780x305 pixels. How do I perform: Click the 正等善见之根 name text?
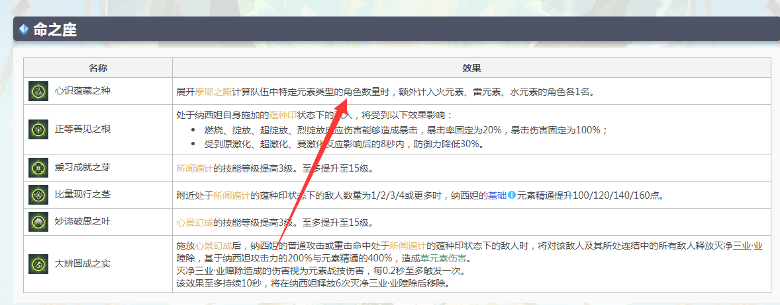coord(83,129)
